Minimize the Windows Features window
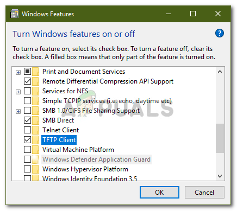Screen dimensions: 237x211 (169, 14)
